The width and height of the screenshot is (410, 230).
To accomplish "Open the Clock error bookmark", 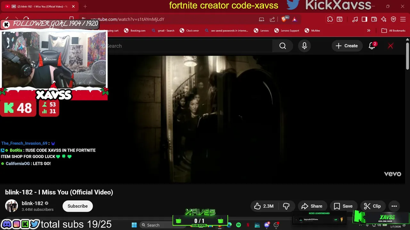I will coord(189,31).
